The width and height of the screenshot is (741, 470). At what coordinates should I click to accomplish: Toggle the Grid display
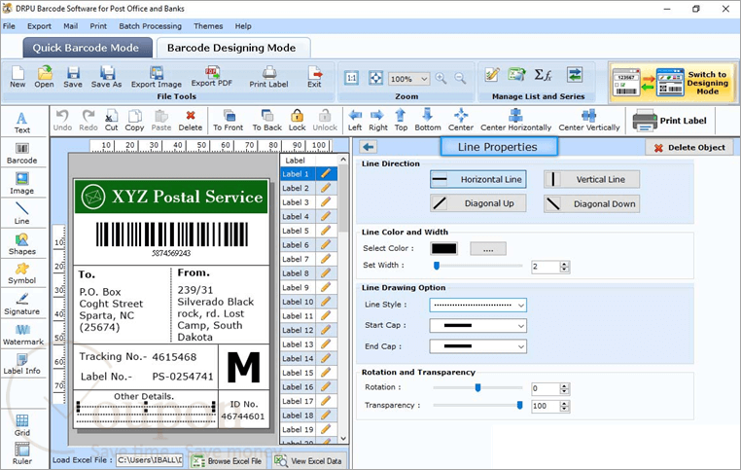21,425
